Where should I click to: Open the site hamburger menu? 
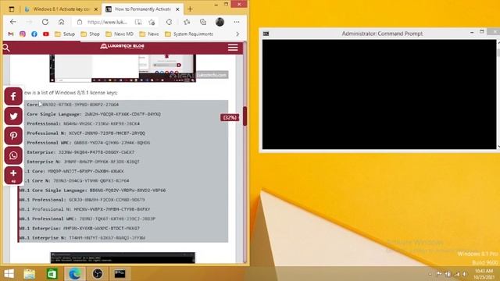(x=233, y=48)
